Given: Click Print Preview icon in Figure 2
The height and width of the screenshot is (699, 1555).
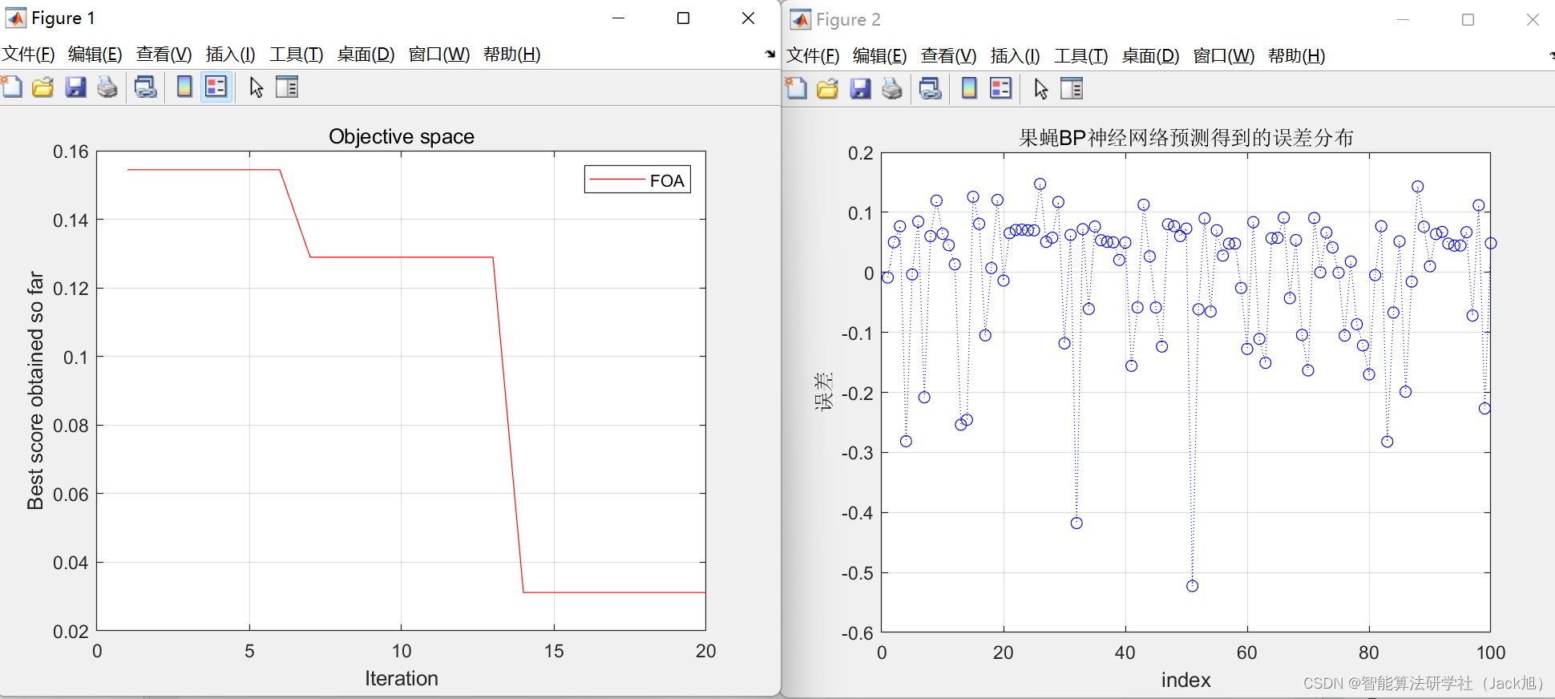Looking at the screenshot, I should point(930,88).
